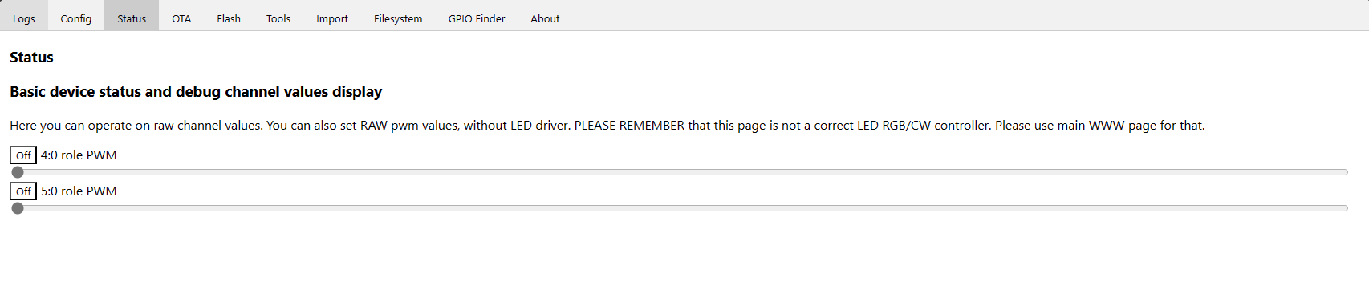The height and width of the screenshot is (289, 1369).
Task: Set channel 5 PWM slider to midpoint
Action: (x=680, y=208)
